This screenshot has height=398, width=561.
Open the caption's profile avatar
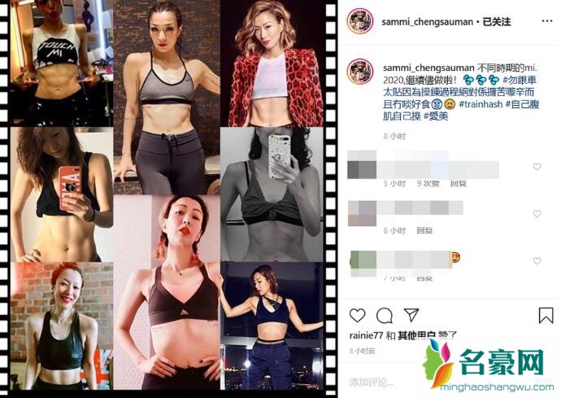[360, 72]
